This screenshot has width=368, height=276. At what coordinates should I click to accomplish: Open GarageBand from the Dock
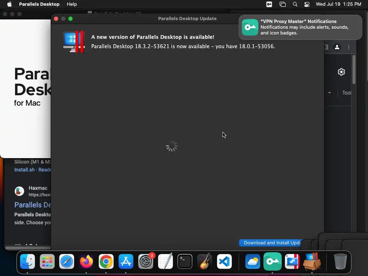(x=204, y=262)
